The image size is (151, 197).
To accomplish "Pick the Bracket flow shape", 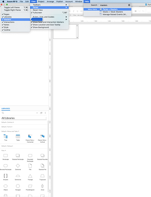I will point(5,176).
